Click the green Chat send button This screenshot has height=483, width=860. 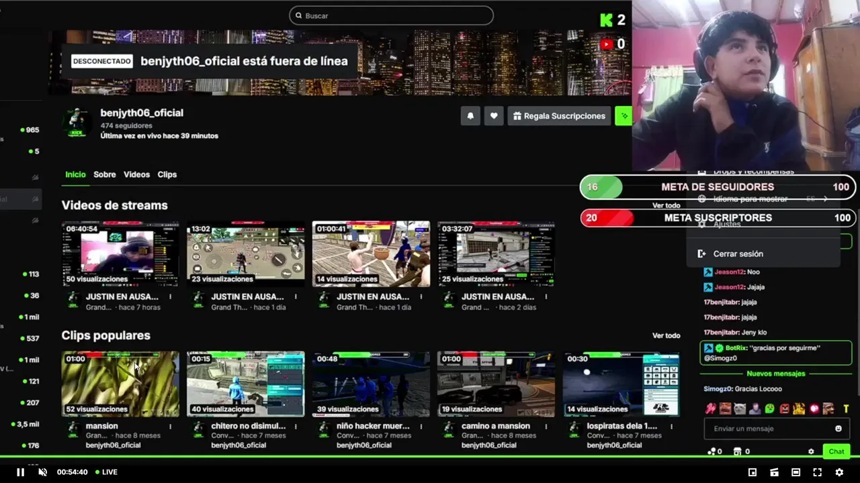tap(836, 451)
